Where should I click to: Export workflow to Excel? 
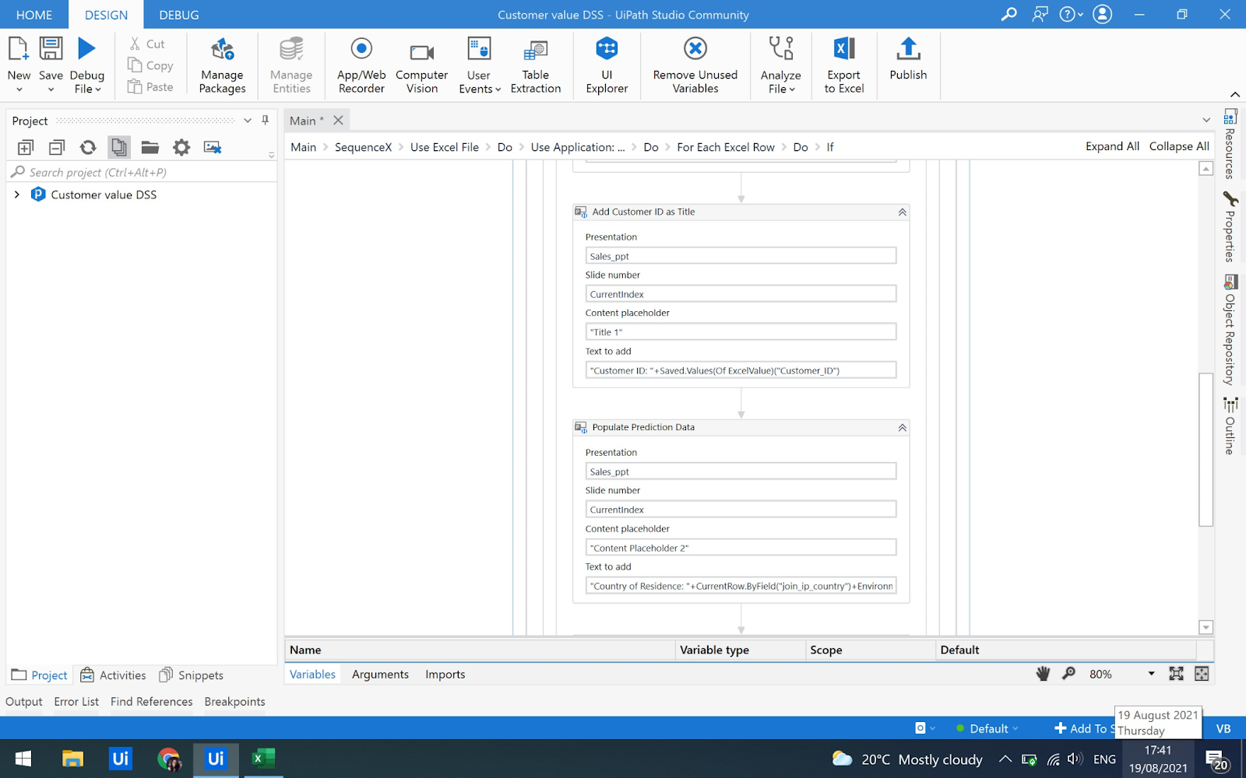[x=844, y=65]
